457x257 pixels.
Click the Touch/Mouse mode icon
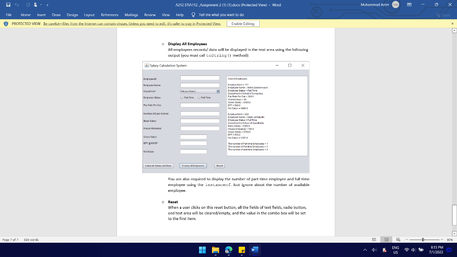coord(35,4)
